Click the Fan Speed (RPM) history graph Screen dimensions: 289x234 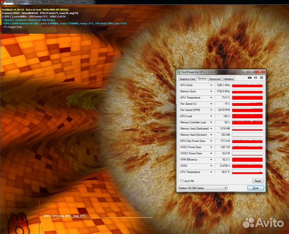[x=247, y=110]
